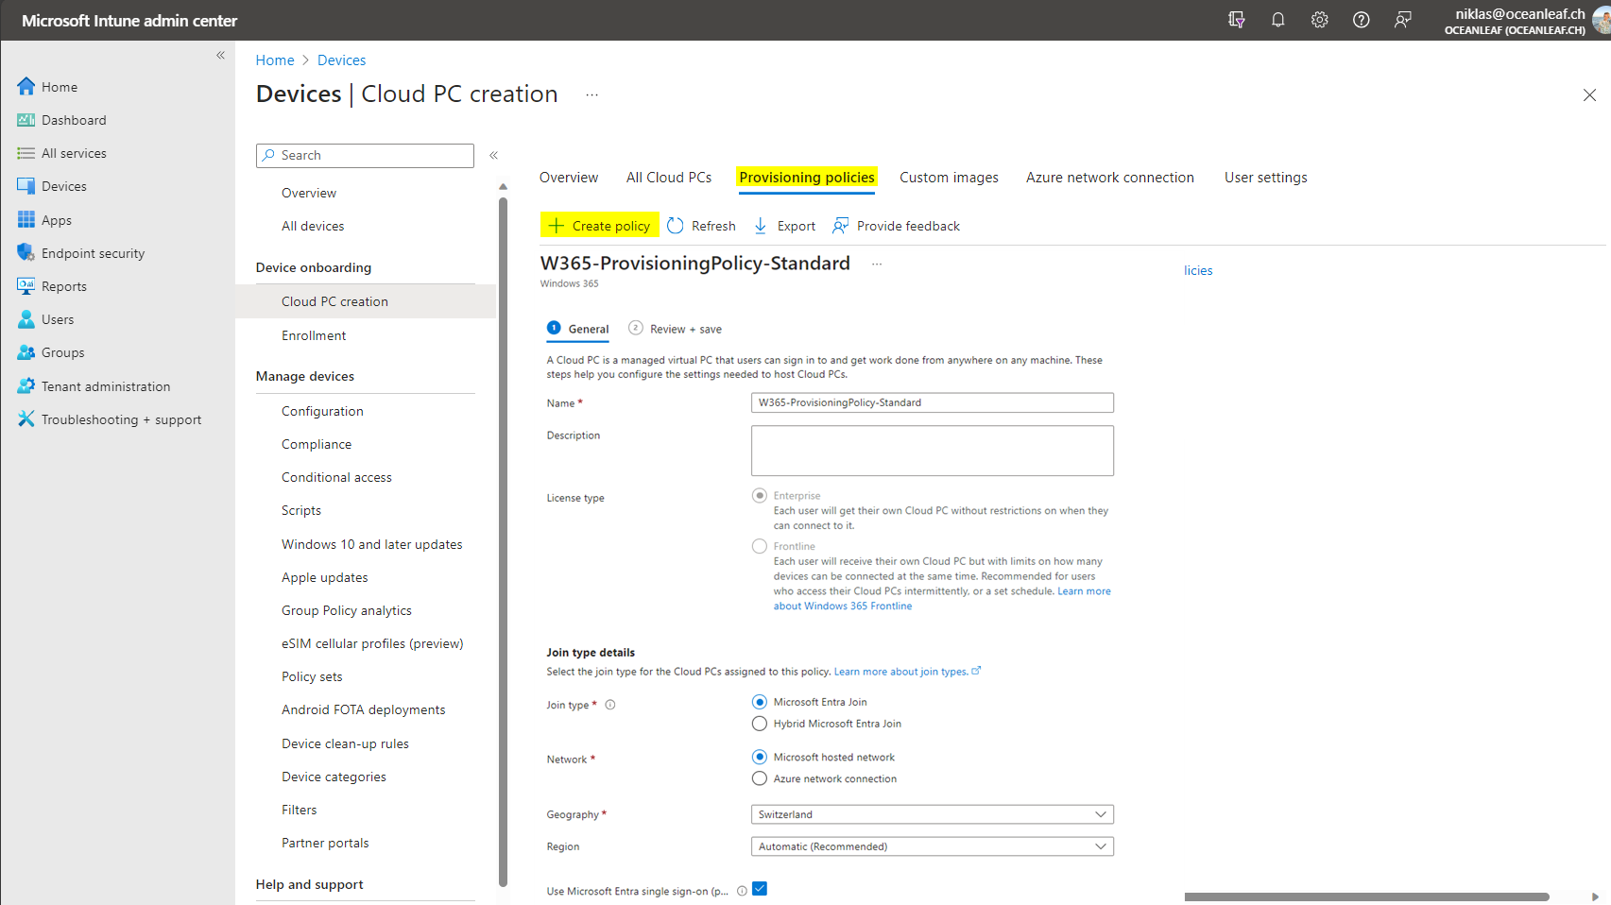Click the Description text area
Image resolution: width=1611 pixels, height=905 pixels.
tap(933, 451)
